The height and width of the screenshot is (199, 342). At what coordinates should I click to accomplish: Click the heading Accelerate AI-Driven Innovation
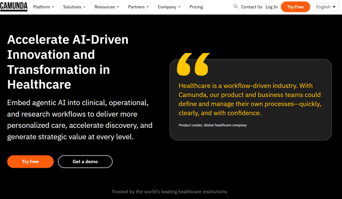pos(68,62)
